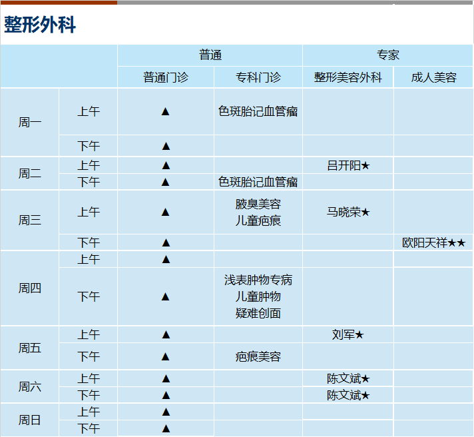
Task: Select 儿童肿物 clinic text
Action: (x=258, y=296)
